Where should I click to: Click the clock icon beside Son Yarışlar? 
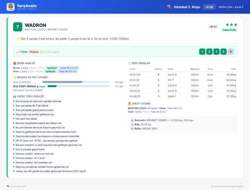pos(129,63)
